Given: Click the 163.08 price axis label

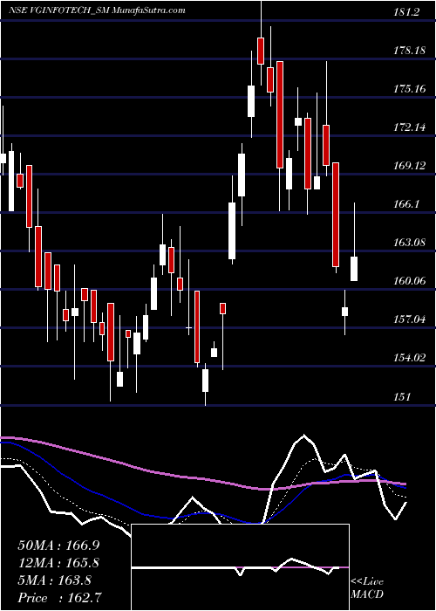Looking at the screenshot, I should [409, 243].
